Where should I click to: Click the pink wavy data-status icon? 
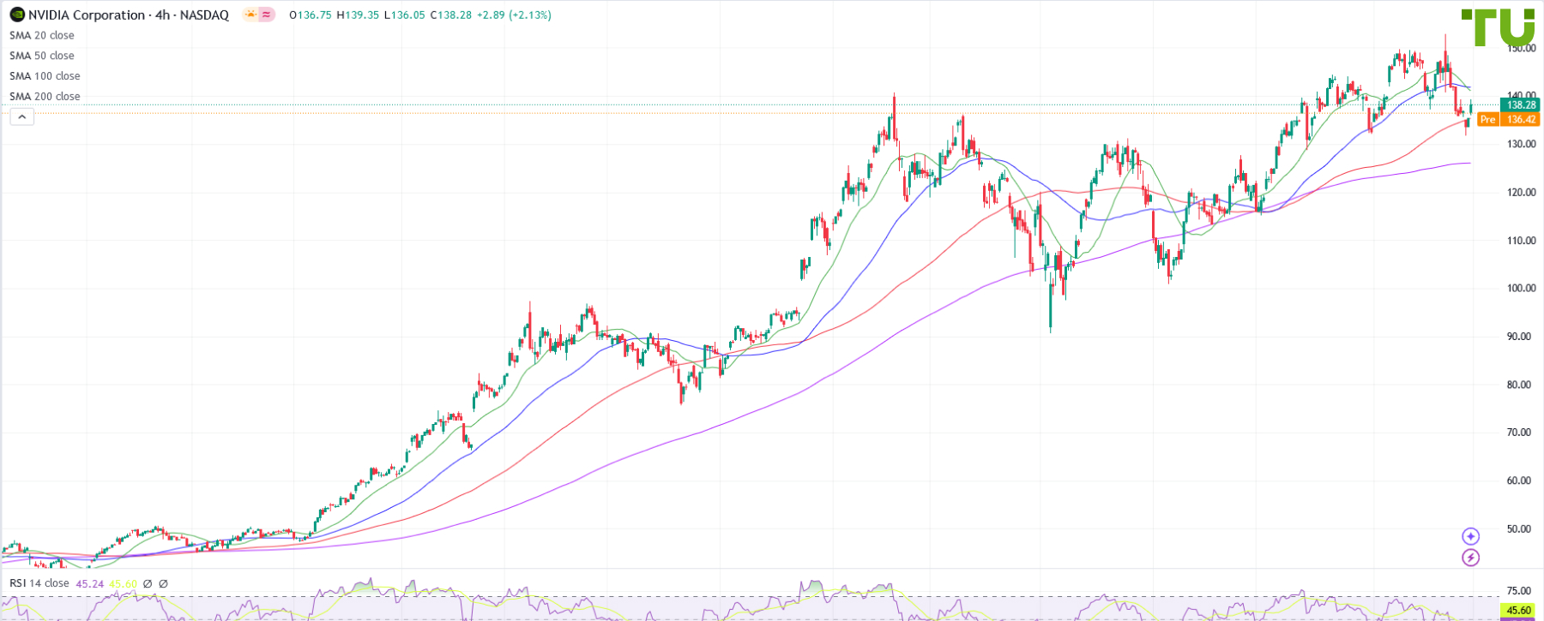(x=267, y=15)
